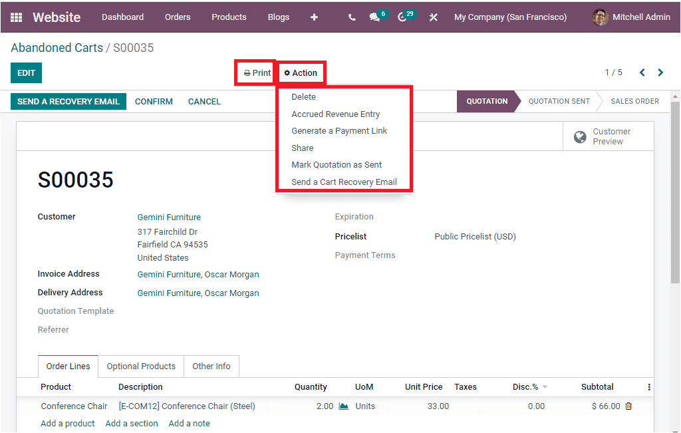Viewport: 681px width, 433px height.
Task: Click the phone icon in the top navbar
Action: [x=351, y=17]
